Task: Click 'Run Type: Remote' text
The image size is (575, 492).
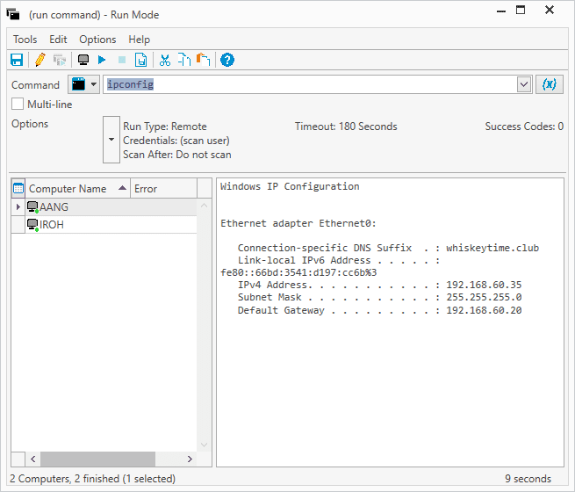Action: click(x=165, y=127)
